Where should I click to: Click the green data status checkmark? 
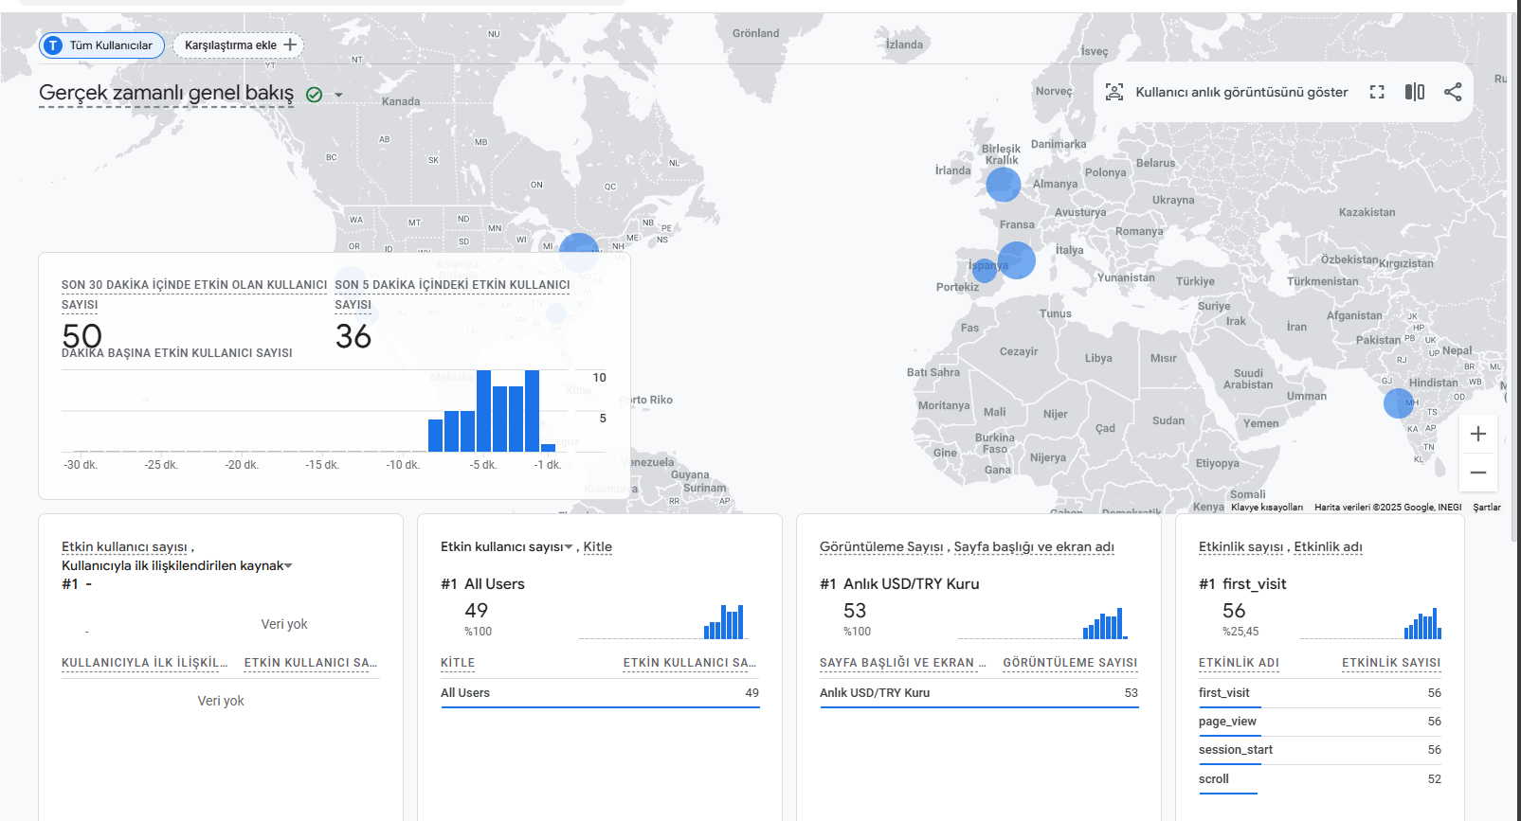(x=315, y=95)
